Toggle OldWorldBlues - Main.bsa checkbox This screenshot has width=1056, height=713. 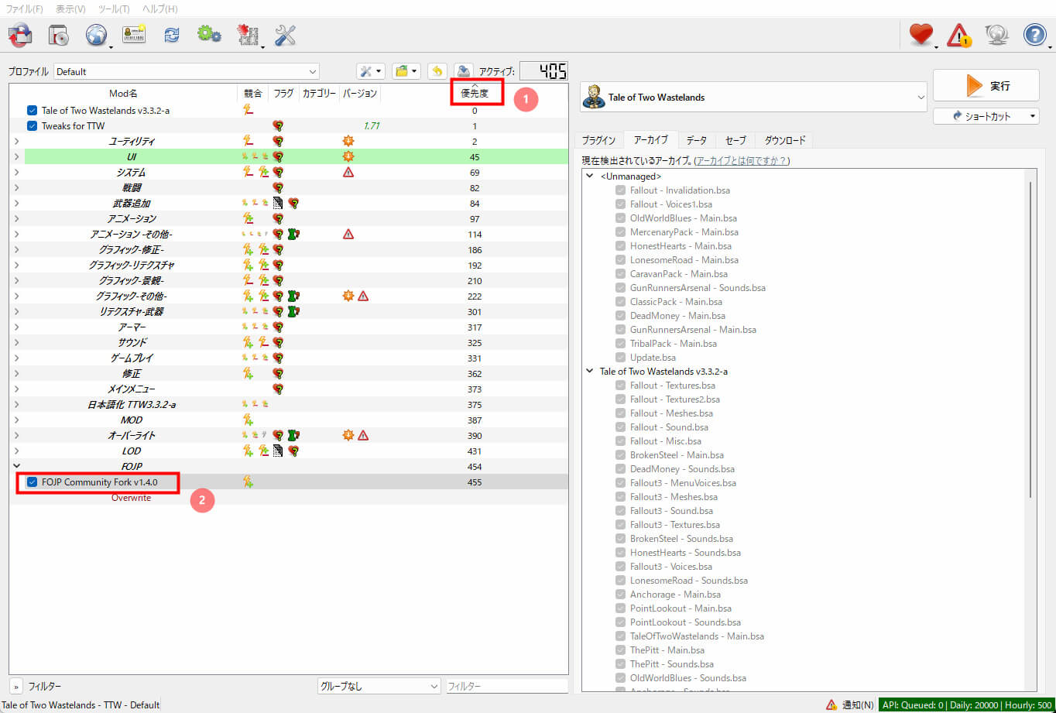pyautogui.click(x=620, y=218)
